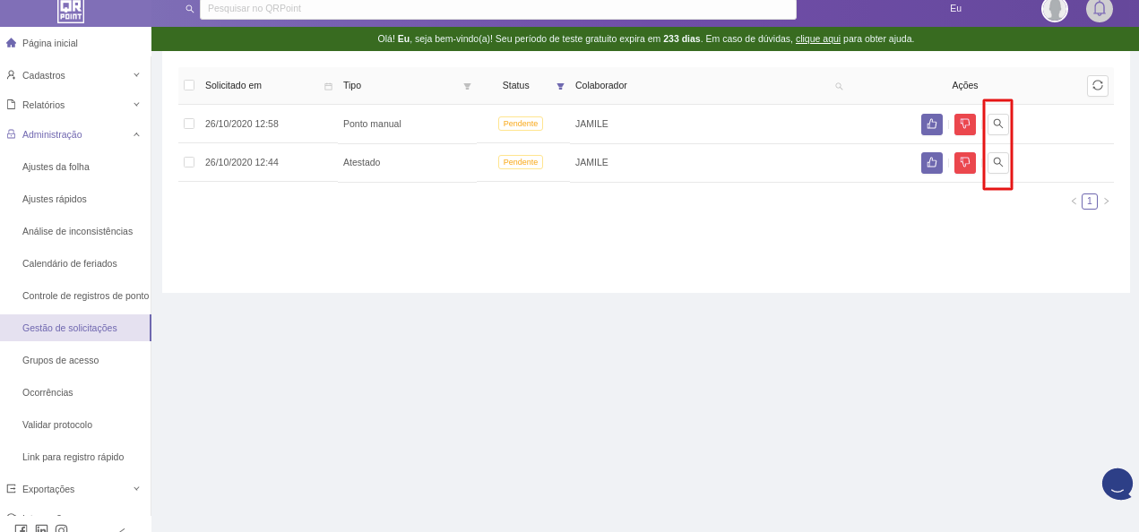Open the Status column filter icon
Viewport: 1139px width, 532px height.
coord(560,86)
